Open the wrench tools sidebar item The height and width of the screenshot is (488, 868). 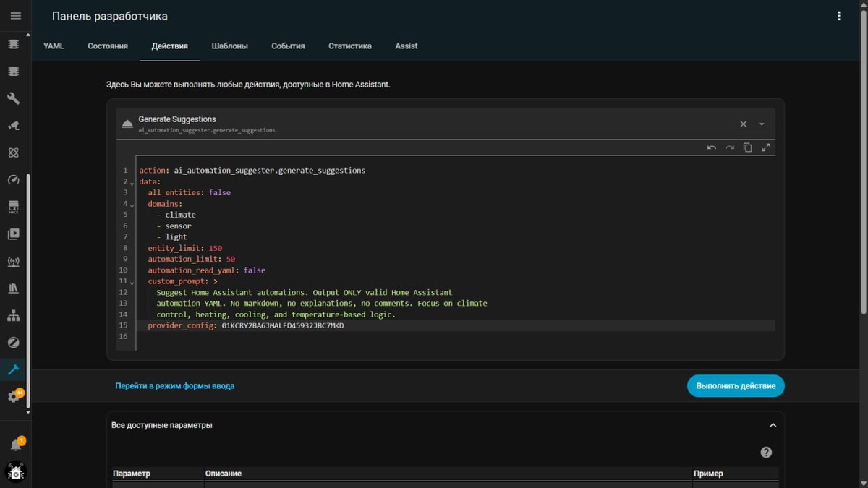(x=13, y=98)
